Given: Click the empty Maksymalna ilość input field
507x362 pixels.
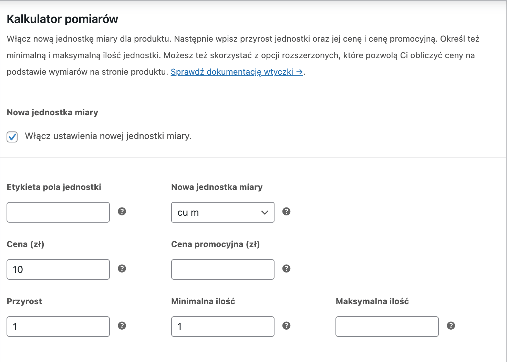Looking at the screenshot, I should point(387,327).
